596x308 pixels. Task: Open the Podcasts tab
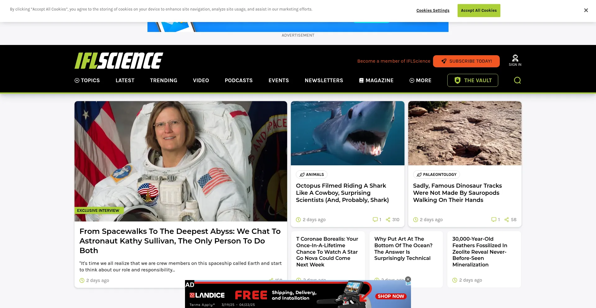[239, 80]
